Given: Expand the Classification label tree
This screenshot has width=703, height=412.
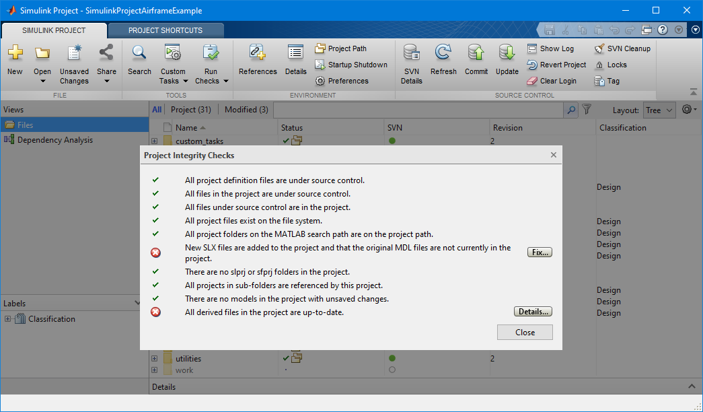Looking at the screenshot, I should tap(7, 319).
